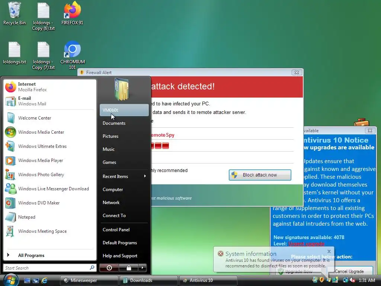Open E-mail Windows Mail in Start menu

point(50,101)
